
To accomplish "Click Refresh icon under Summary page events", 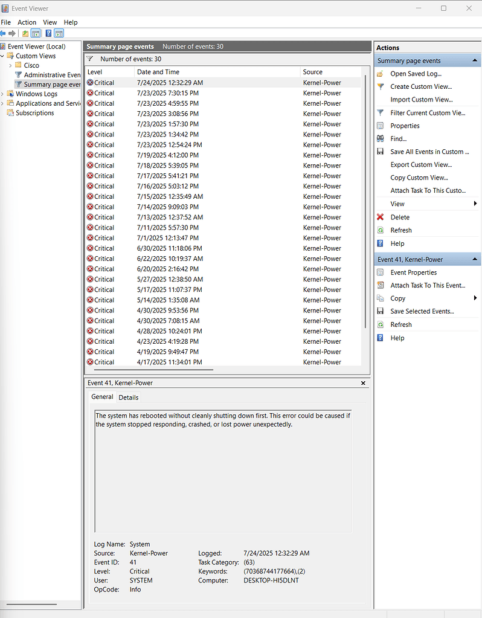I will click(x=381, y=230).
